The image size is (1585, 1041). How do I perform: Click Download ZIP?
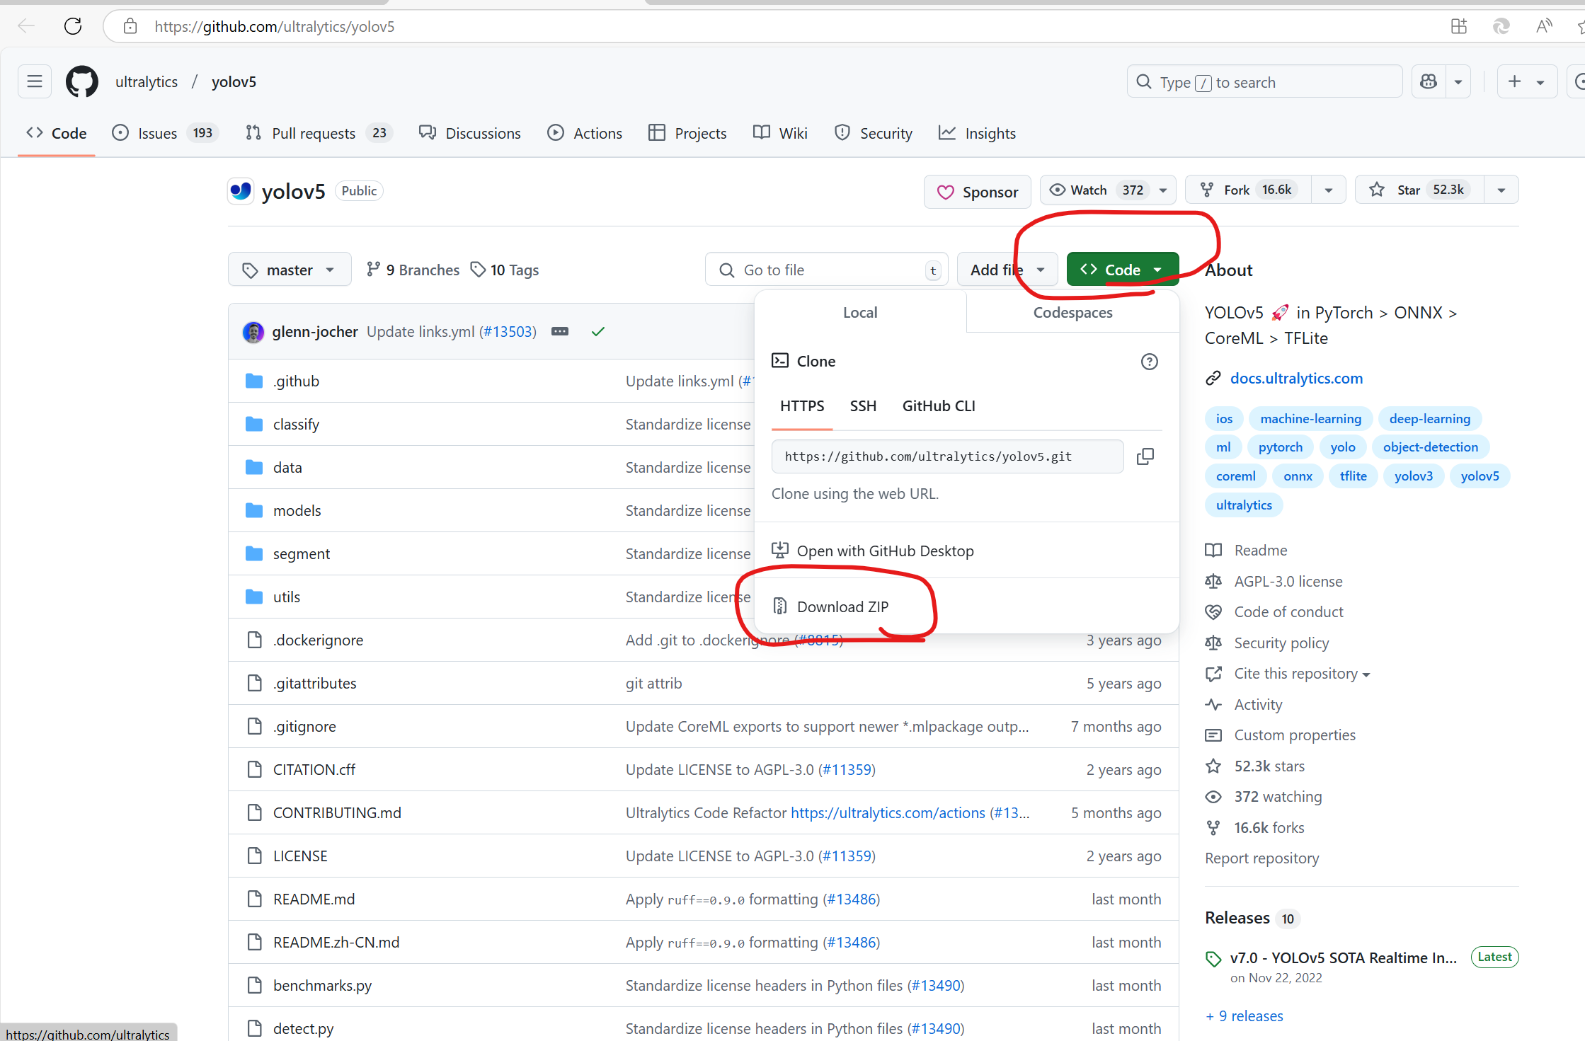(x=842, y=606)
